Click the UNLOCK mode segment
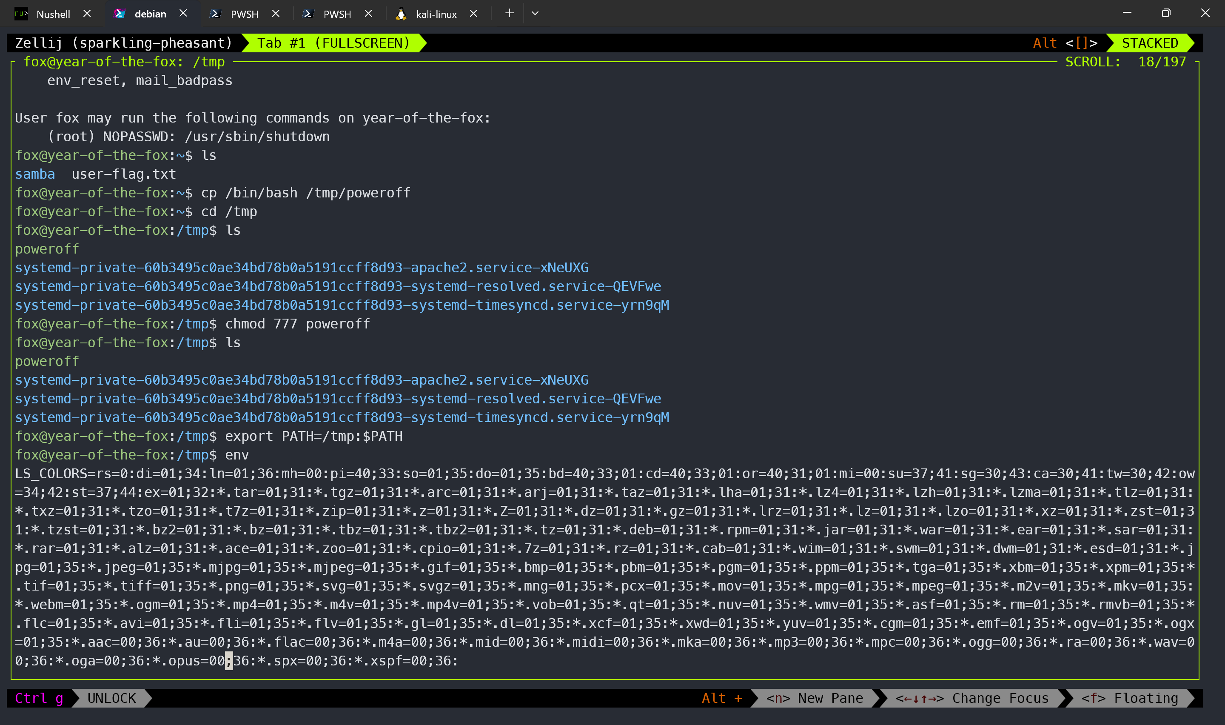The image size is (1225, 725). click(112, 698)
